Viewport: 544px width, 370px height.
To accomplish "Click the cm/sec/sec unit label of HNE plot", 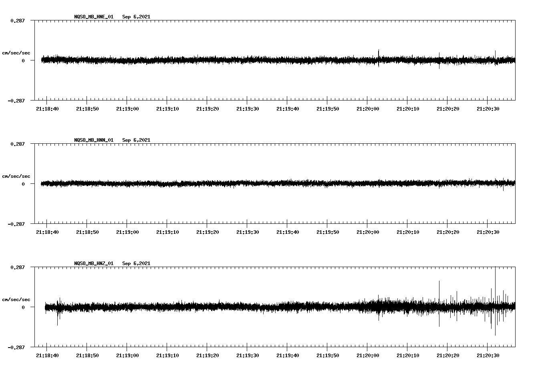I will [16, 53].
